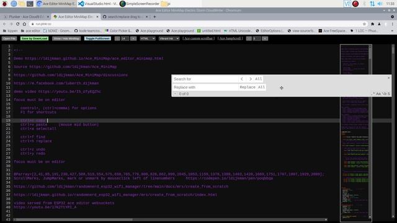This screenshot has width=397, height=223.
Task: Bookmark this page with the star icon
Action: [364, 24]
